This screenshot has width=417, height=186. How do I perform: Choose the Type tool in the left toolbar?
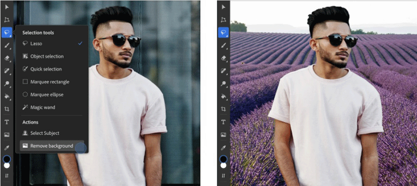(x=7, y=122)
